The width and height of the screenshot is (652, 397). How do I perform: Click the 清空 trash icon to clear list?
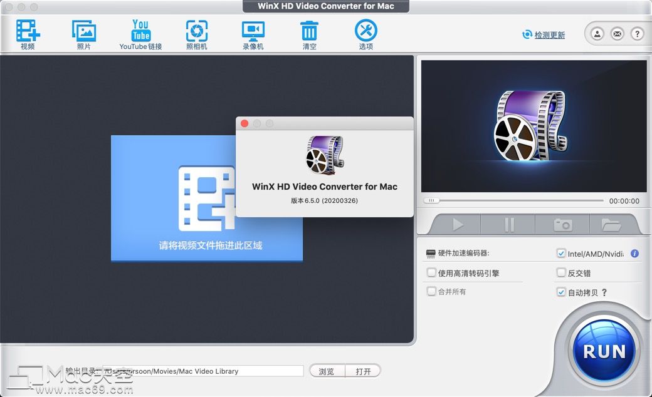308,29
